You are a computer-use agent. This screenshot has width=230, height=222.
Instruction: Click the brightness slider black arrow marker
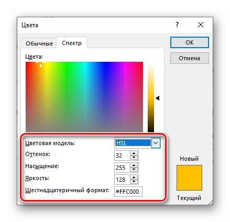pos(158,98)
